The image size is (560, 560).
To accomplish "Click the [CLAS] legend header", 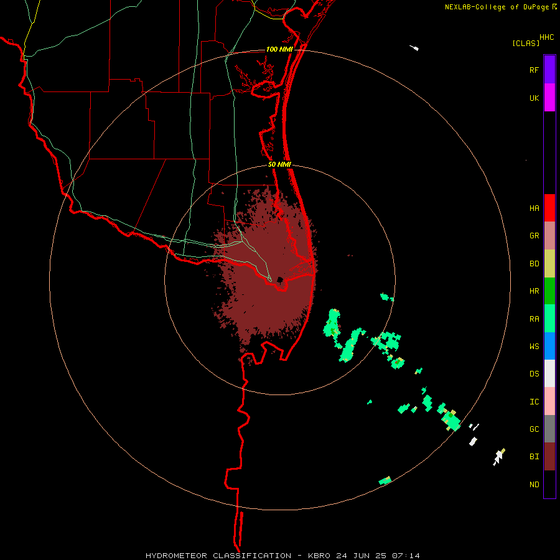I will (526, 44).
